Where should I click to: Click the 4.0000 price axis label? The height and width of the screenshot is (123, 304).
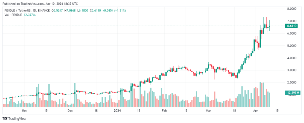(292, 58)
